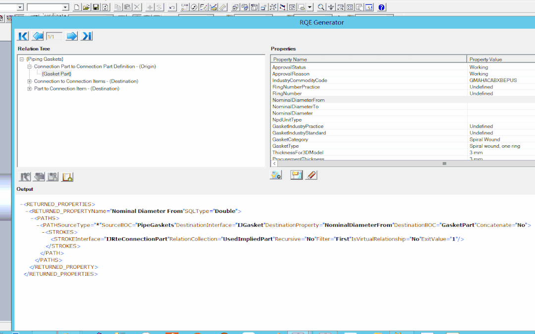Click the magnifier Zoom toolbar icon
Screen dimensions: 535x334
coord(321,7)
